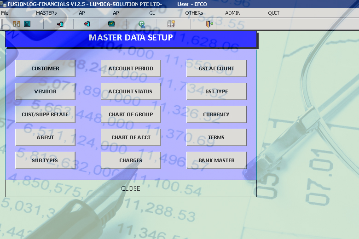Screen dimensions: 359x239
Task: Click the FusionLog application title bar icon
Action: point(3,4)
